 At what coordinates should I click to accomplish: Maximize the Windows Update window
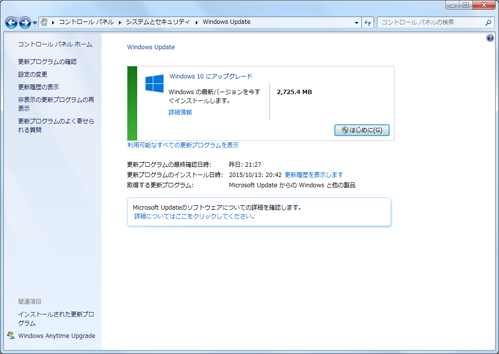[466, 5]
